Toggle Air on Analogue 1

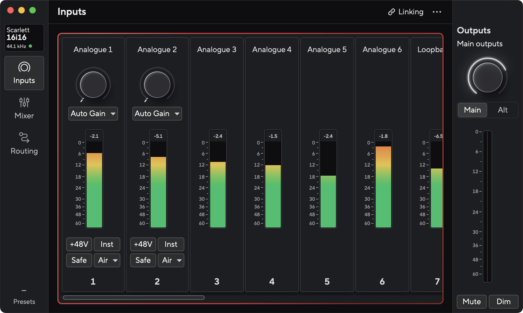coord(103,260)
